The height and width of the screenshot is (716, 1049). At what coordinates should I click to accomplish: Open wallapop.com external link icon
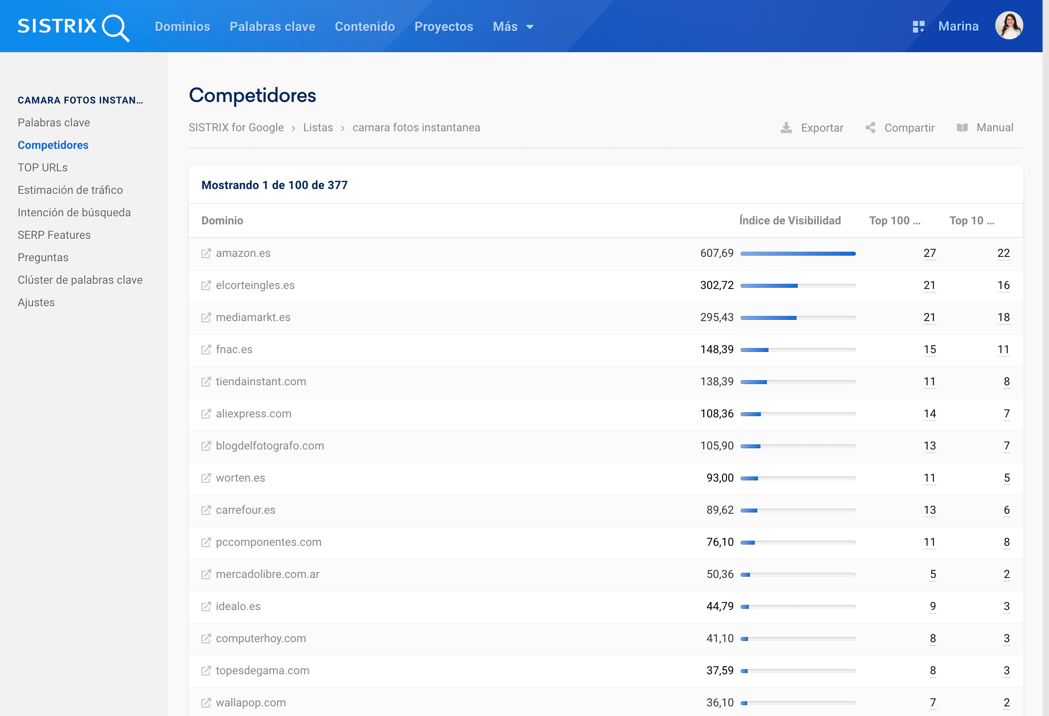click(x=206, y=702)
